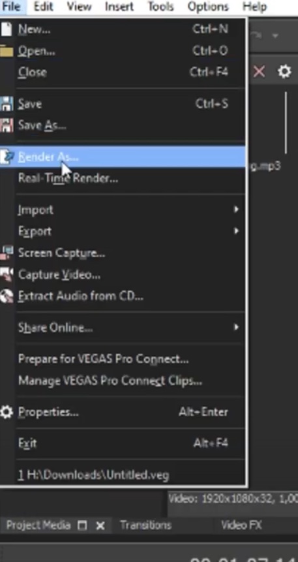Click the Properties gear icon in menu
The width and height of the screenshot is (298, 562).
[x=6, y=412]
